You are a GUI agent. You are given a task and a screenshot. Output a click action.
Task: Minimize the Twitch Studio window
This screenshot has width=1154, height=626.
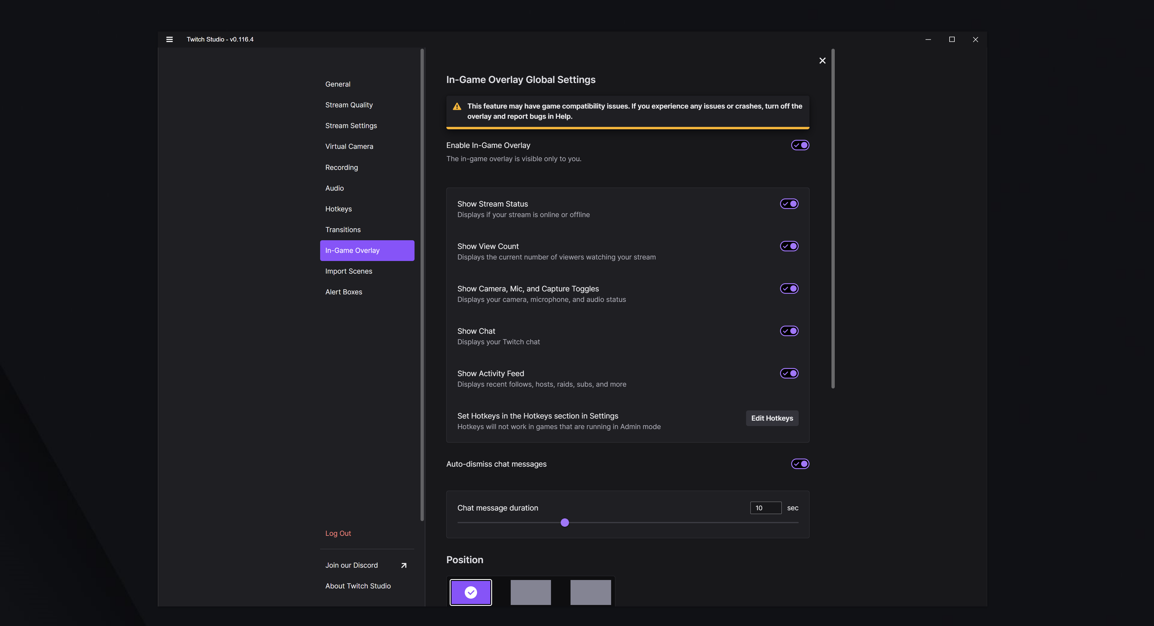click(x=928, y=39)
